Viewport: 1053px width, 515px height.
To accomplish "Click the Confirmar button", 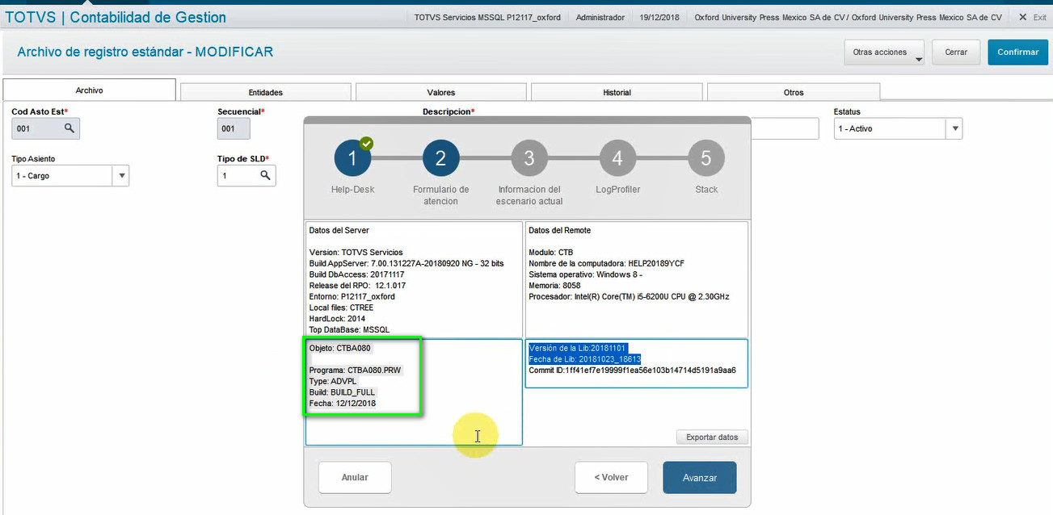I will tap(1018, 52).
